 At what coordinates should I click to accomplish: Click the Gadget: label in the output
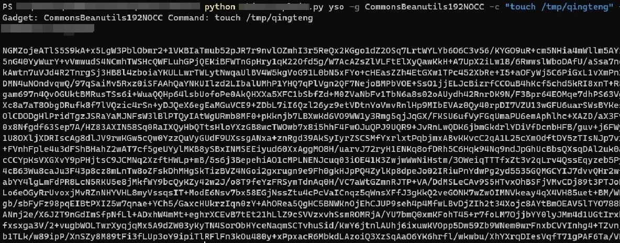(x=20, y=18)
